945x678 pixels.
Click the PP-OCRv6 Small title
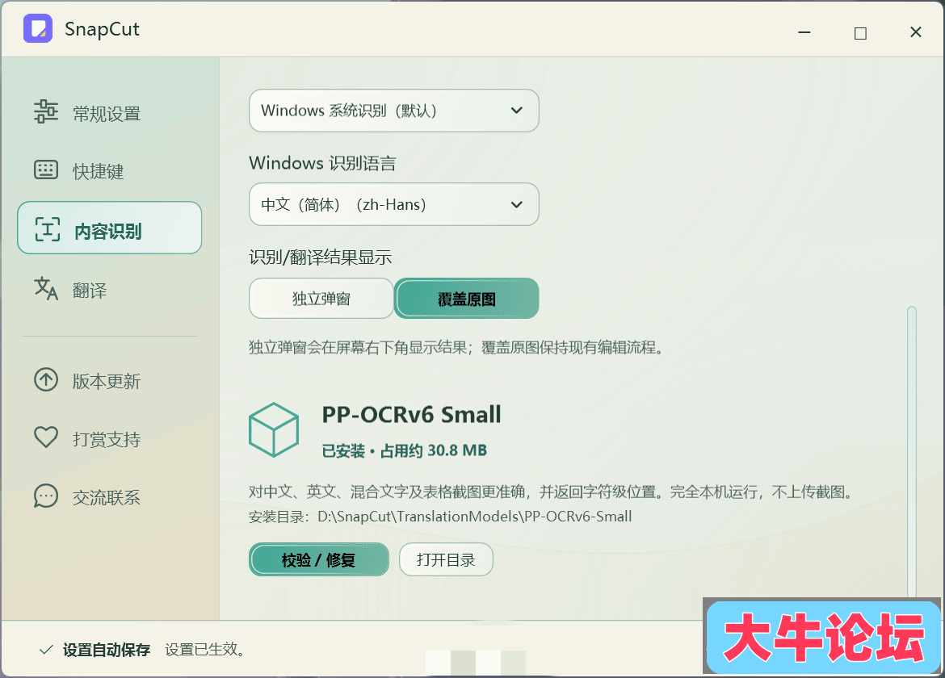click(411, 415)
